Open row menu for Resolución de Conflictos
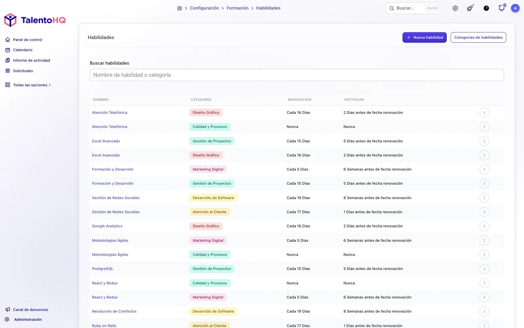This screenshot has height=328, width=524. tap(484, 312)
